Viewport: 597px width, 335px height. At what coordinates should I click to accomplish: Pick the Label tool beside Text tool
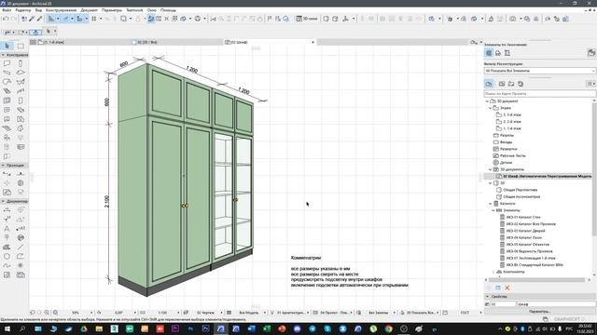point(21,228)
